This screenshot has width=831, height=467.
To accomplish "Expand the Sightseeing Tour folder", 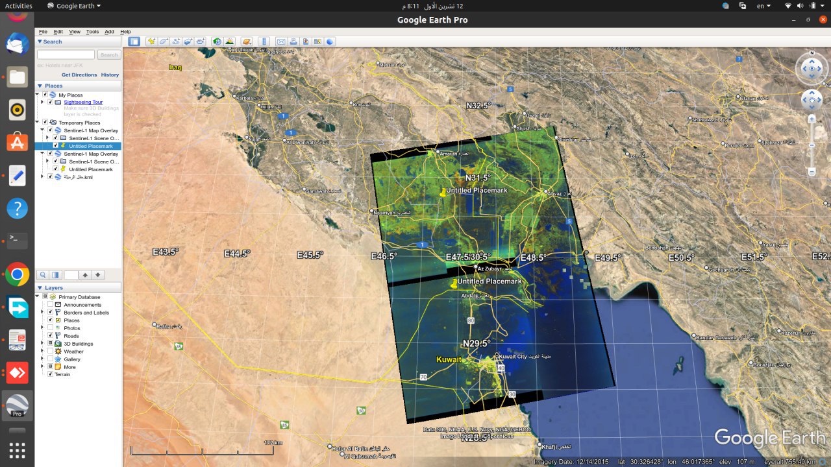I will point(42,102).
